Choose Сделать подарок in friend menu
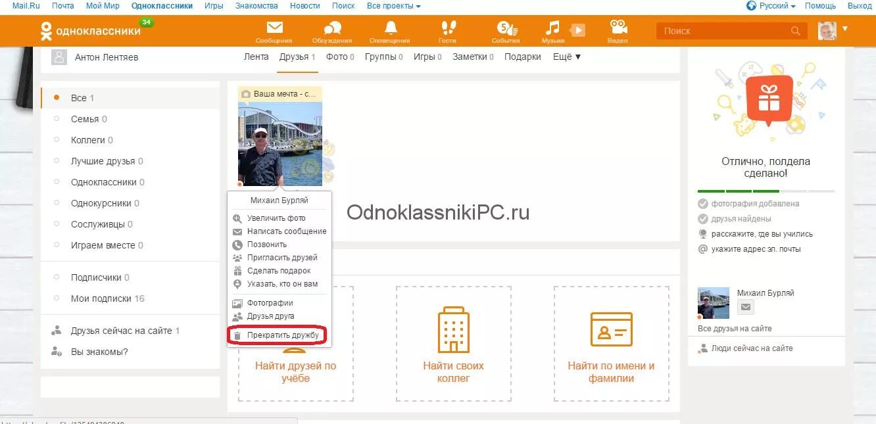Image resolution: width=876 pixels, height=424 pixels. tap(279, 271)
